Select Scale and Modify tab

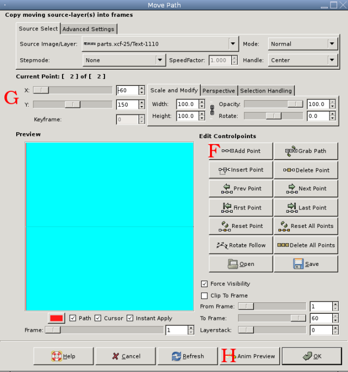174,90
